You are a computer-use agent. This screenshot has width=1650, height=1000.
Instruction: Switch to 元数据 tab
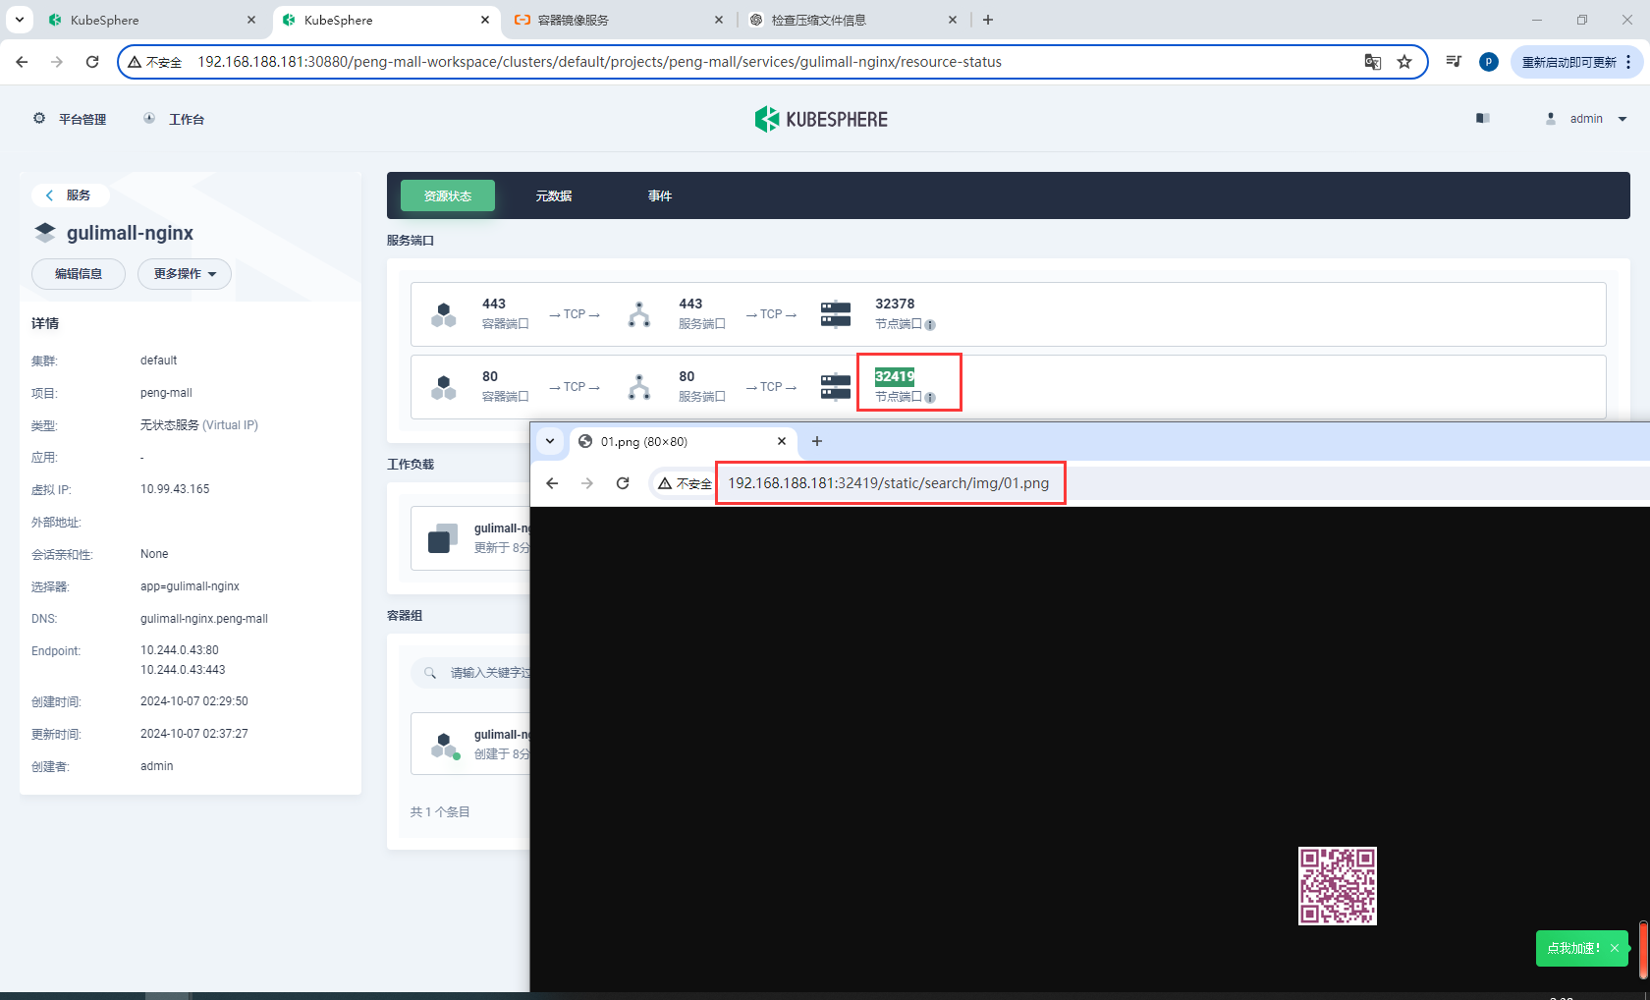[x=554, y=195]
